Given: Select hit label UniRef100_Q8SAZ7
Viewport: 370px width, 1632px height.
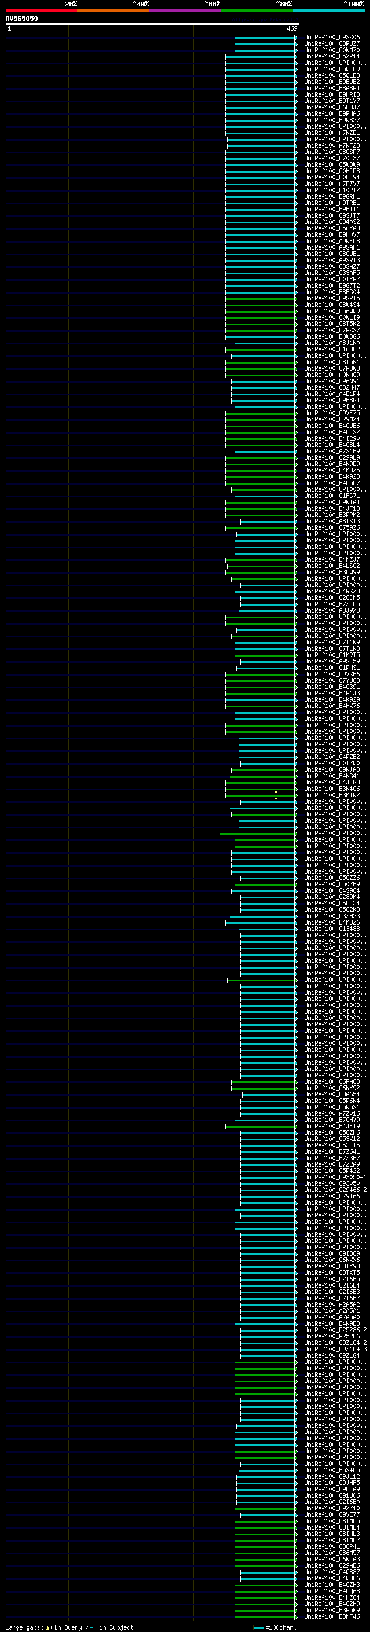Looking at the screenshot, I should coord(332,267).
